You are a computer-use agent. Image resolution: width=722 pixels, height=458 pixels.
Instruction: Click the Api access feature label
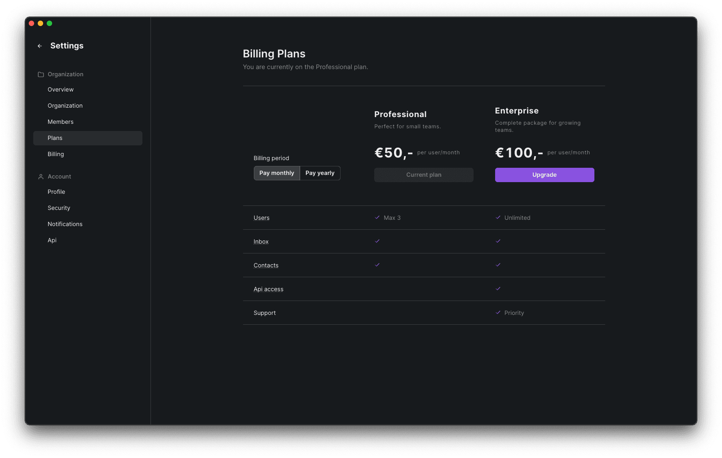268,289
